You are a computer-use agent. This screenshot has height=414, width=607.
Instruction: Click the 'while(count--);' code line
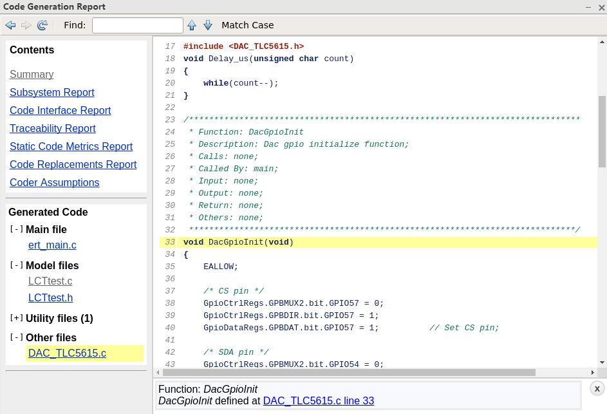[241, 83]
